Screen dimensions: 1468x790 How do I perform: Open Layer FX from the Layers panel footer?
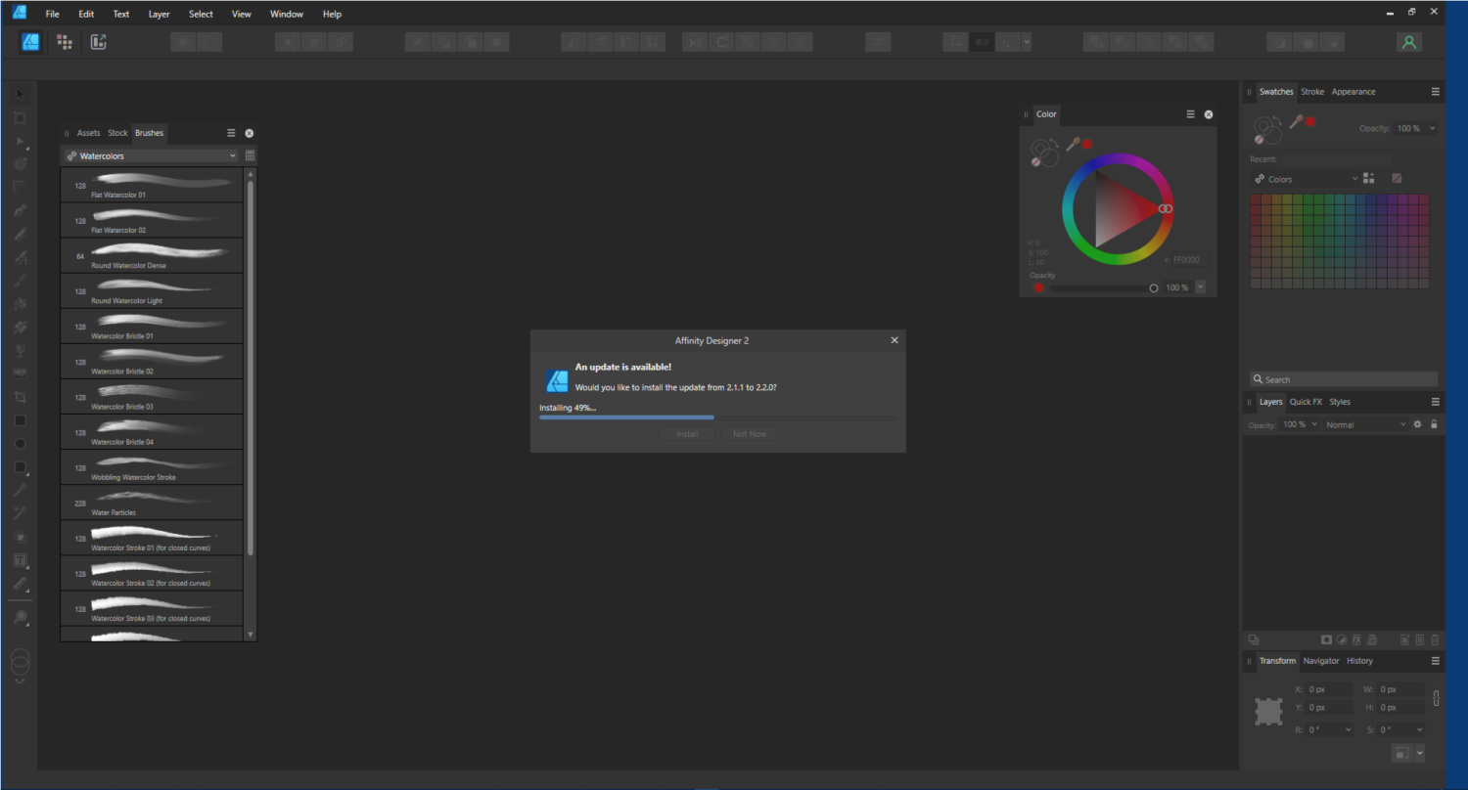pos(1357,639)
